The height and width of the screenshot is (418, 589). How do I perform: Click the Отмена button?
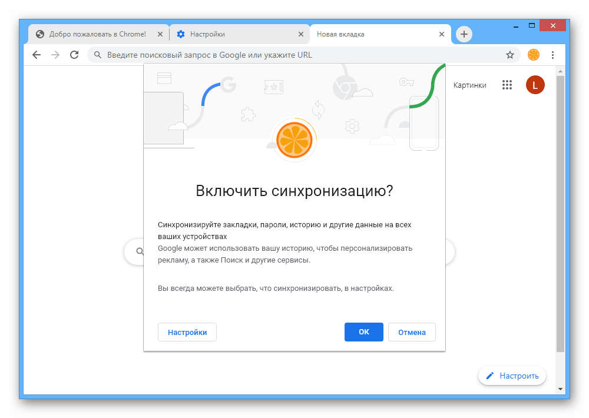coord(412,332)
